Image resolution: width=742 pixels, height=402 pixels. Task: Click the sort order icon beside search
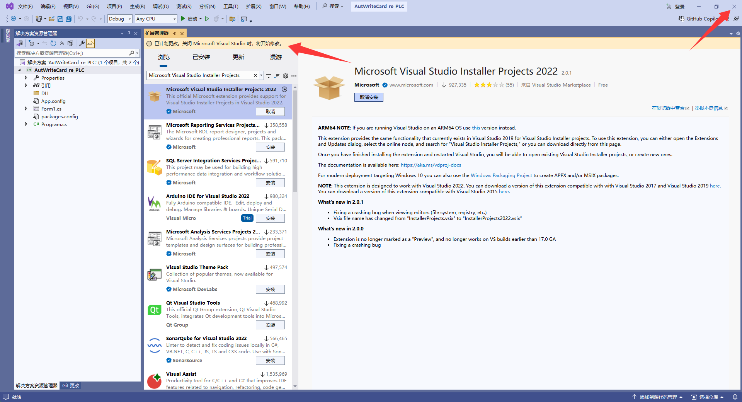coord(277,76)
